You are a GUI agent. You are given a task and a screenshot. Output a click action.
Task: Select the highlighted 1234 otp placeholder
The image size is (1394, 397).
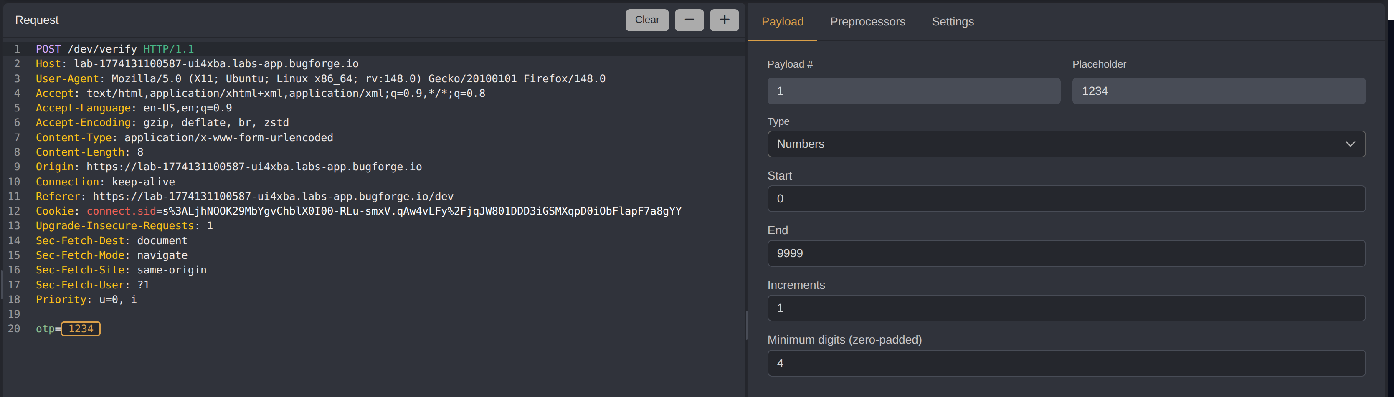81,329
